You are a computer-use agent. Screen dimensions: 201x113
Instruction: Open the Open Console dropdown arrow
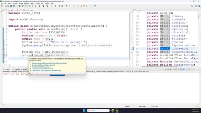point(195,69)
